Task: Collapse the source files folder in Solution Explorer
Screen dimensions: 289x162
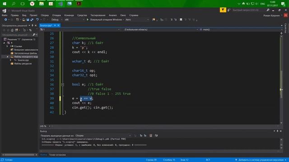Action: [7, 57]
